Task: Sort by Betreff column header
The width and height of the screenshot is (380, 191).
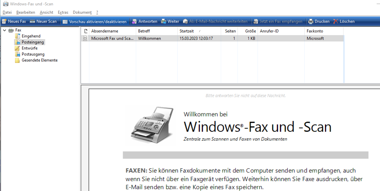Action: (x=157, y=31)
